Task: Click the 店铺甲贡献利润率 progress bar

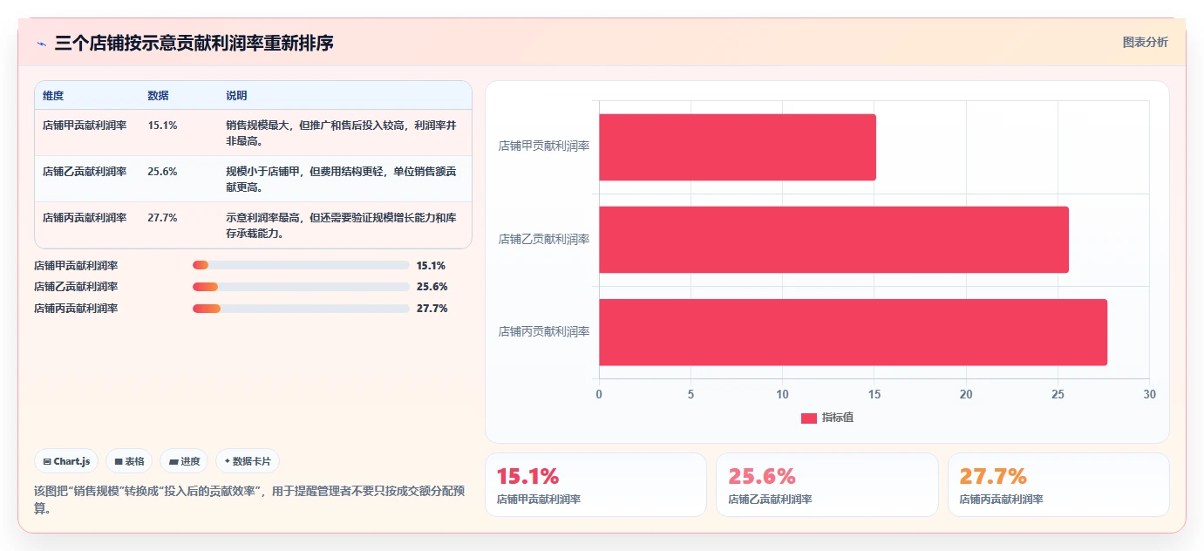Action: [x=301, y=265]
